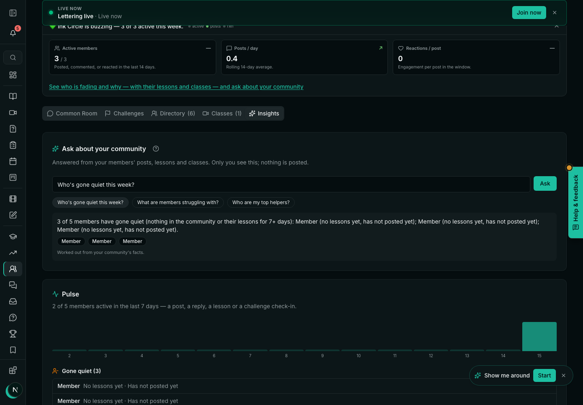Open the Help & feedback side tab
This screenshot has height=405, width=583.
click(576, 202)
